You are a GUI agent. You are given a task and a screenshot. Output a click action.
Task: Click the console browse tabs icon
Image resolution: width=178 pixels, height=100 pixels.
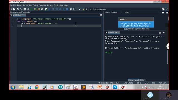(106, 32)
